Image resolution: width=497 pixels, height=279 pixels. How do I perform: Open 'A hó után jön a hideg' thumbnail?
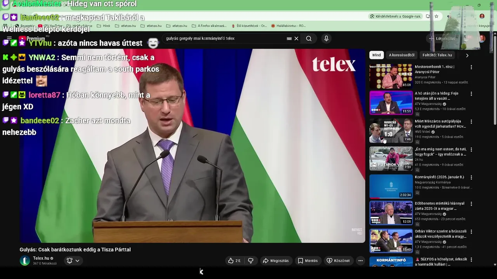[x=391, y=103]
